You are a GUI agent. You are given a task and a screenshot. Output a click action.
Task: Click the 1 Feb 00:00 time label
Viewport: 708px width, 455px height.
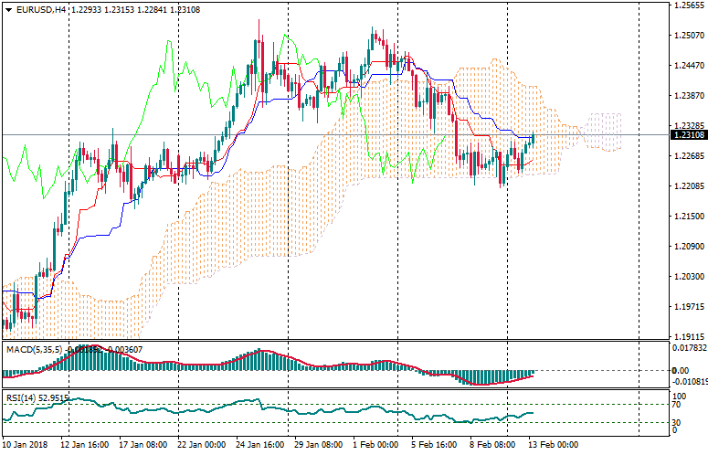point(375,445)
